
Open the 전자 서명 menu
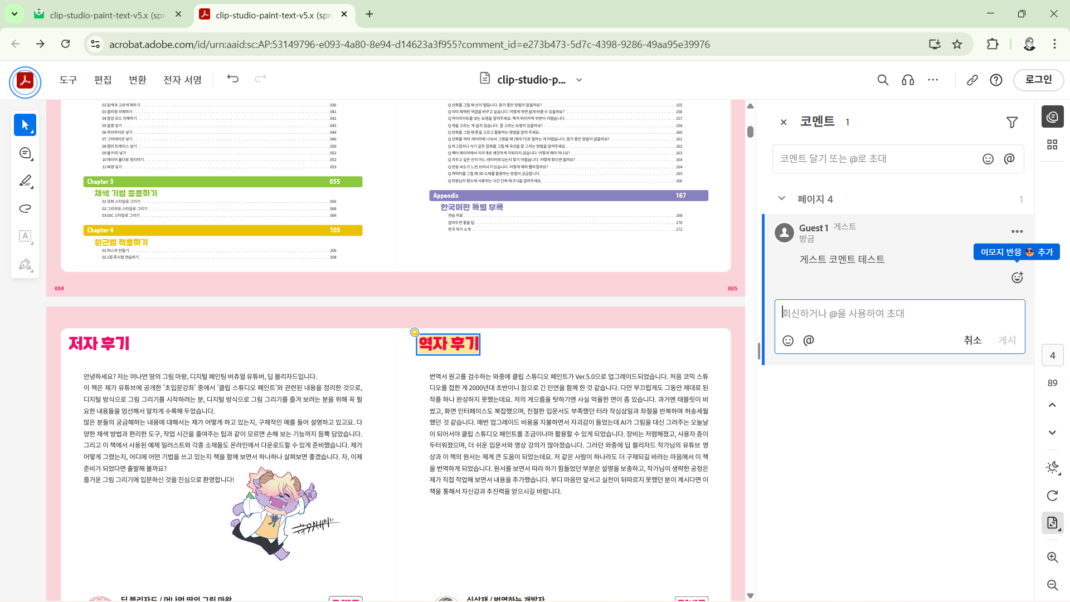[x=182, y=80]
